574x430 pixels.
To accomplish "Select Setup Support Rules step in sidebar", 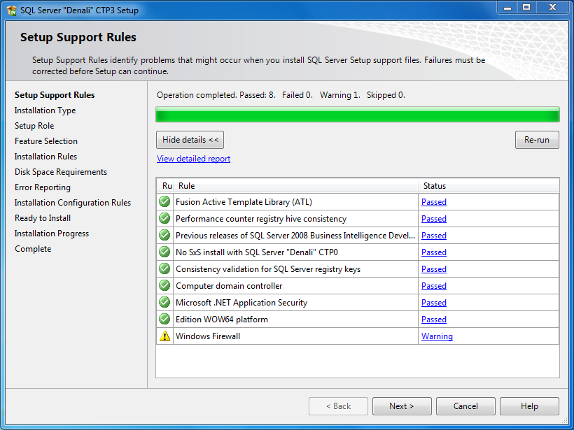I will (55, 95).
